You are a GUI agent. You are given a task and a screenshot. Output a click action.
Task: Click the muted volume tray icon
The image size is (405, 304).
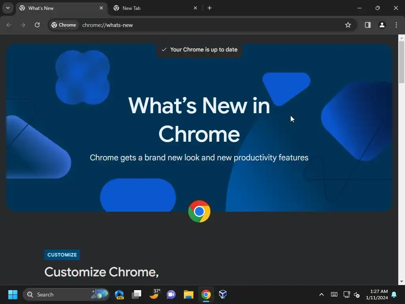pos(357,294)
